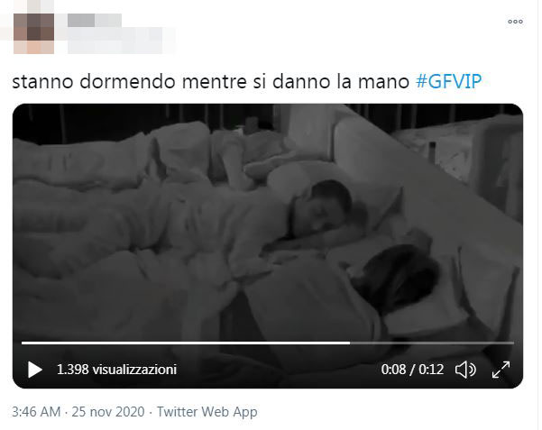Click the 0:08 / 0:12 time display
This screenshot has height=430, width=542.
412,370
